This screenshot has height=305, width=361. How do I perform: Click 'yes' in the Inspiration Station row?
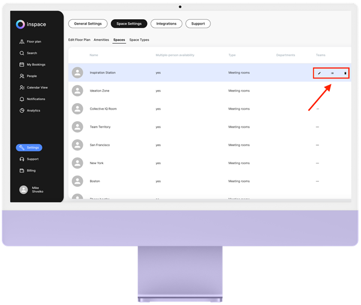coord(158,73)
